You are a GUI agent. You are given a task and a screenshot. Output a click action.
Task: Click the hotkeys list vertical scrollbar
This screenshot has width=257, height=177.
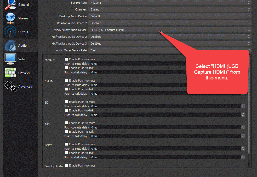[x=249, y=105]
